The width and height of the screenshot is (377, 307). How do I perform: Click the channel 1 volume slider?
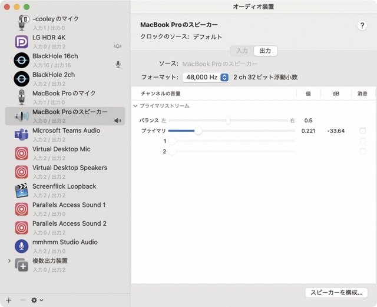[x=232, y=141]
